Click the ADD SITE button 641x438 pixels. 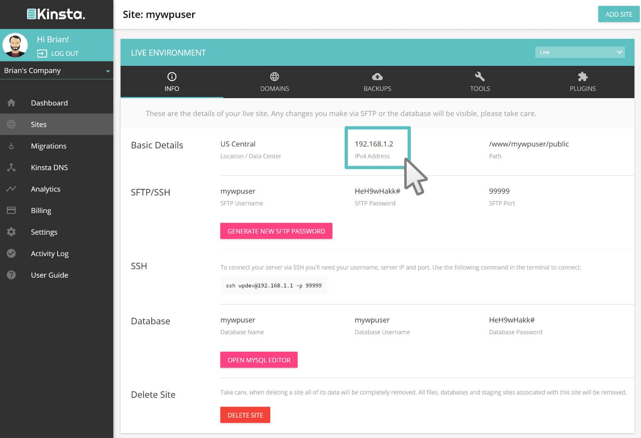point(619,14)
